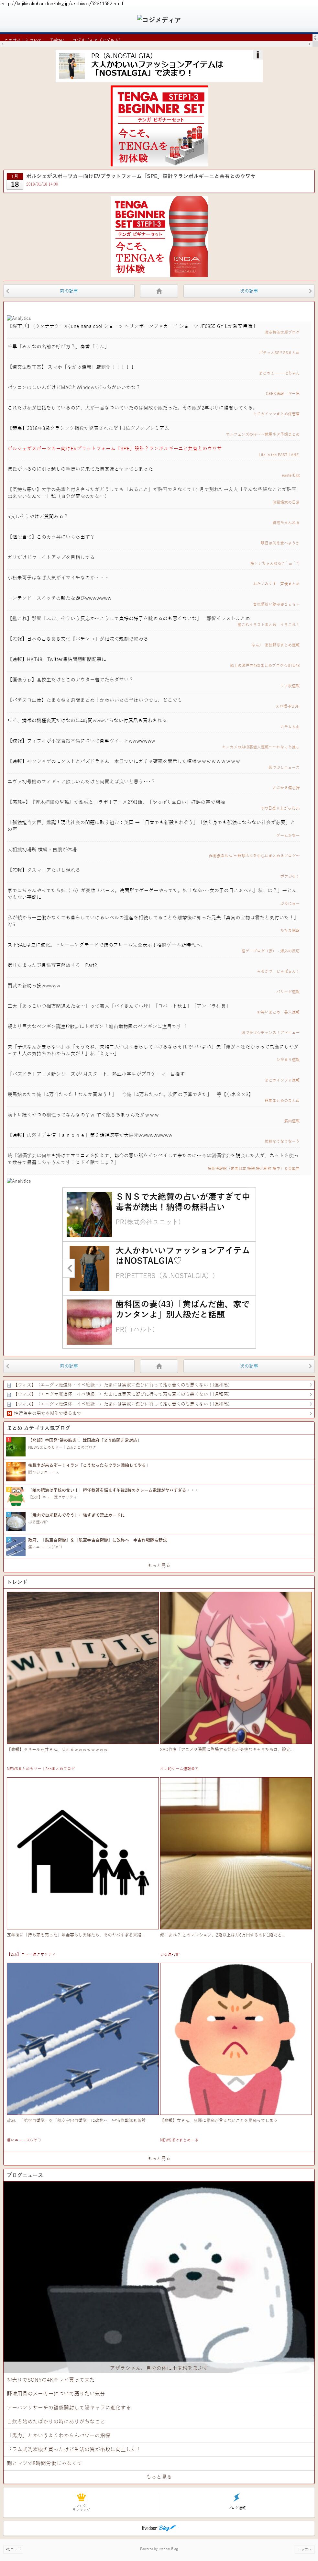
Task: Click the home icon in upper article navigation
Action: tap(159, 291)
